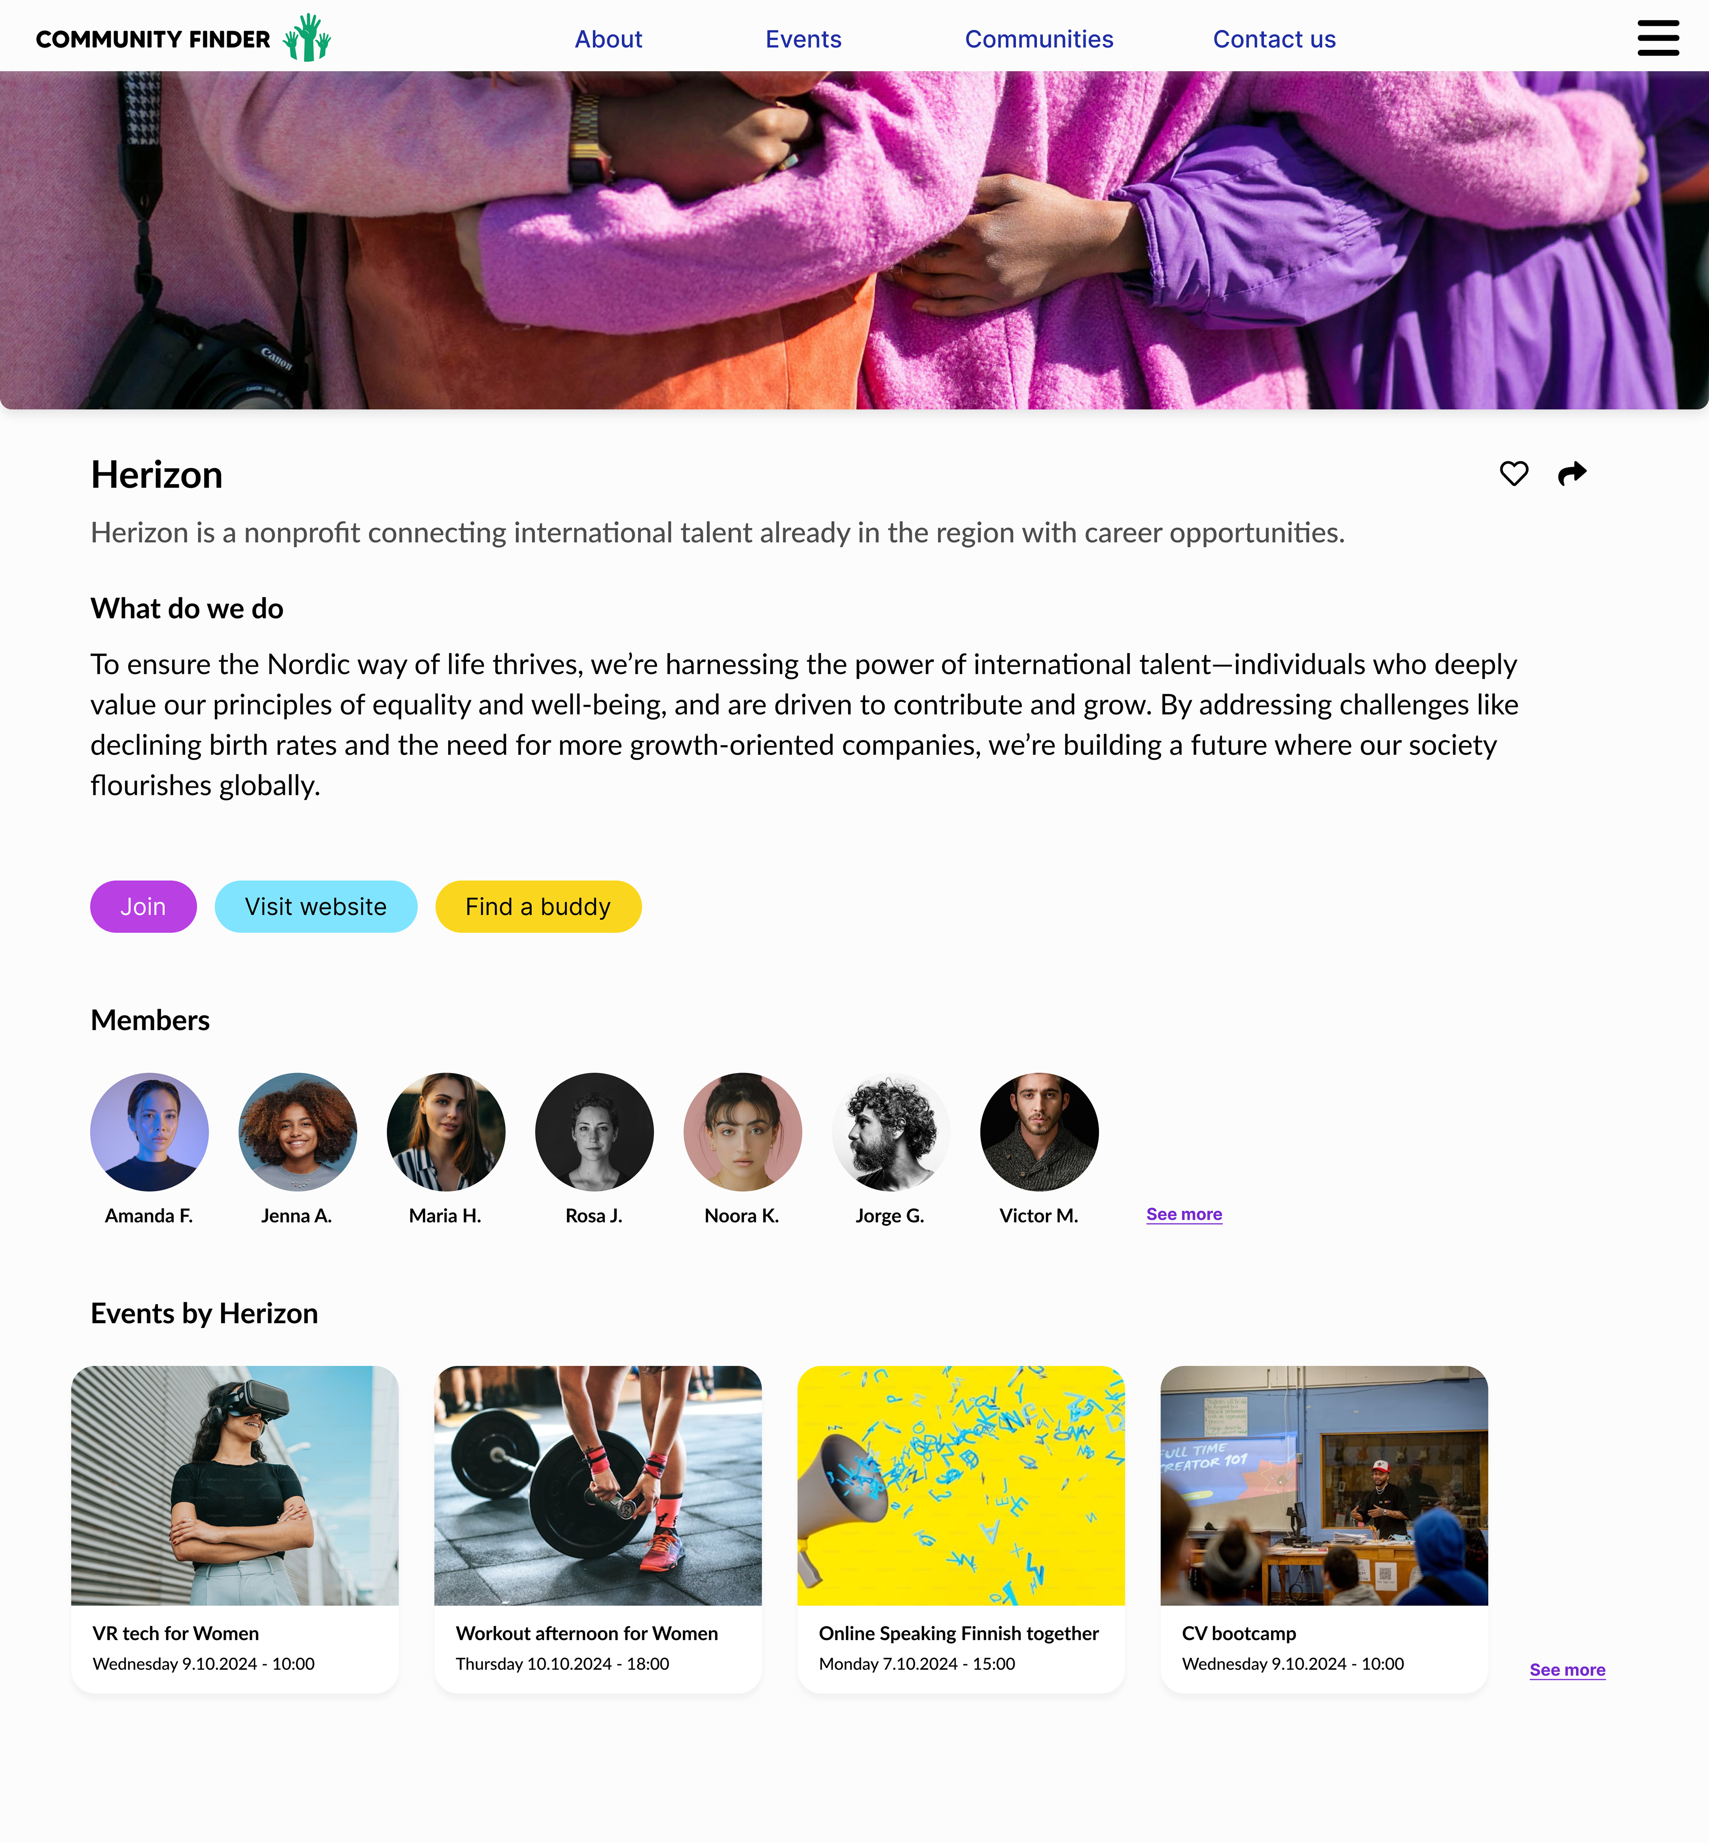Viewport: 1709px width, 1843px height.
Task: Click the Community Finder hands logo
Action: click(306, 38)
